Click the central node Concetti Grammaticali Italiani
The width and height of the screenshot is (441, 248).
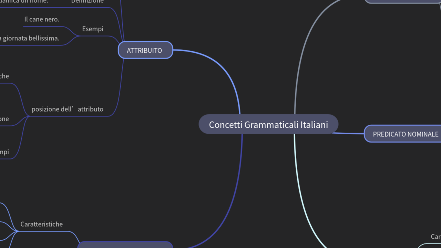[x=268, y=125]
